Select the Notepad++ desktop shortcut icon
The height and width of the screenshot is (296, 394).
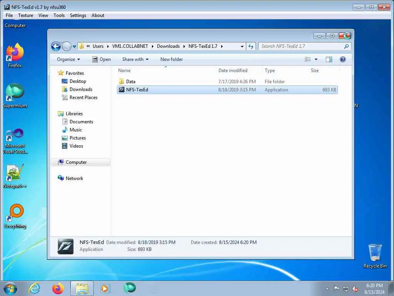[x=15, y=176]
